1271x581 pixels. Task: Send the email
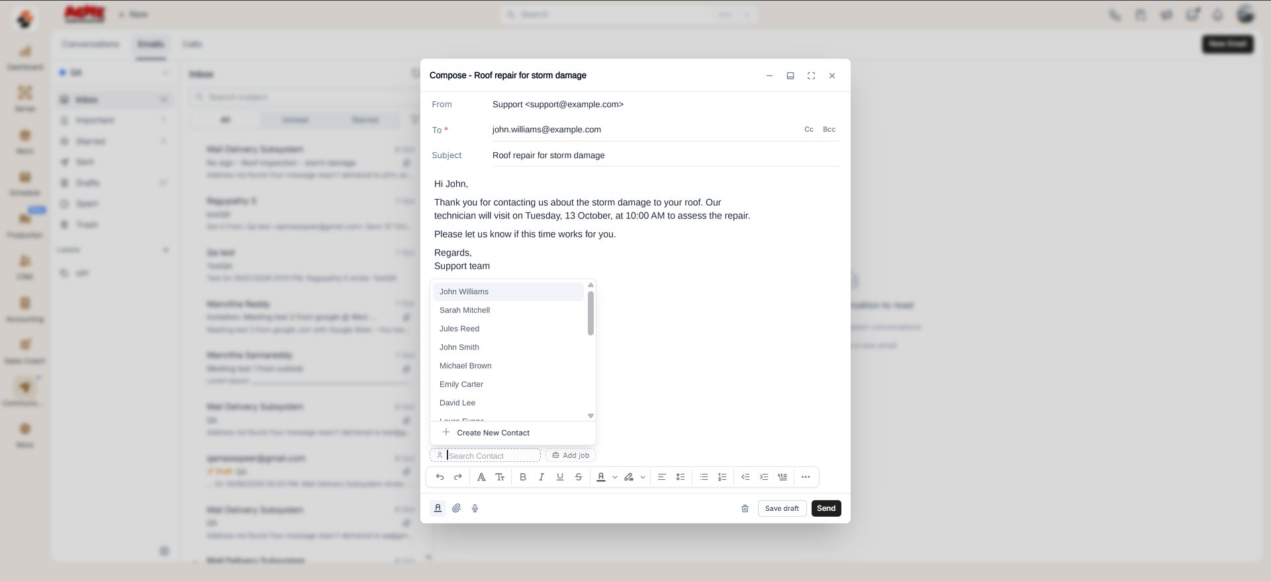coord(826,508)
